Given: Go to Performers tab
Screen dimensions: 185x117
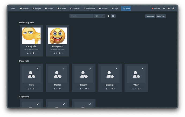Looking at the screenshot, I should 89,9.
